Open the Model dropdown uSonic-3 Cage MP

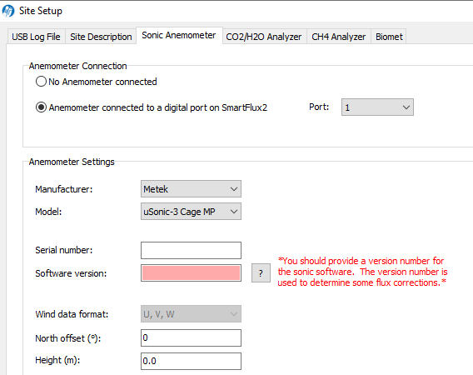191,212
